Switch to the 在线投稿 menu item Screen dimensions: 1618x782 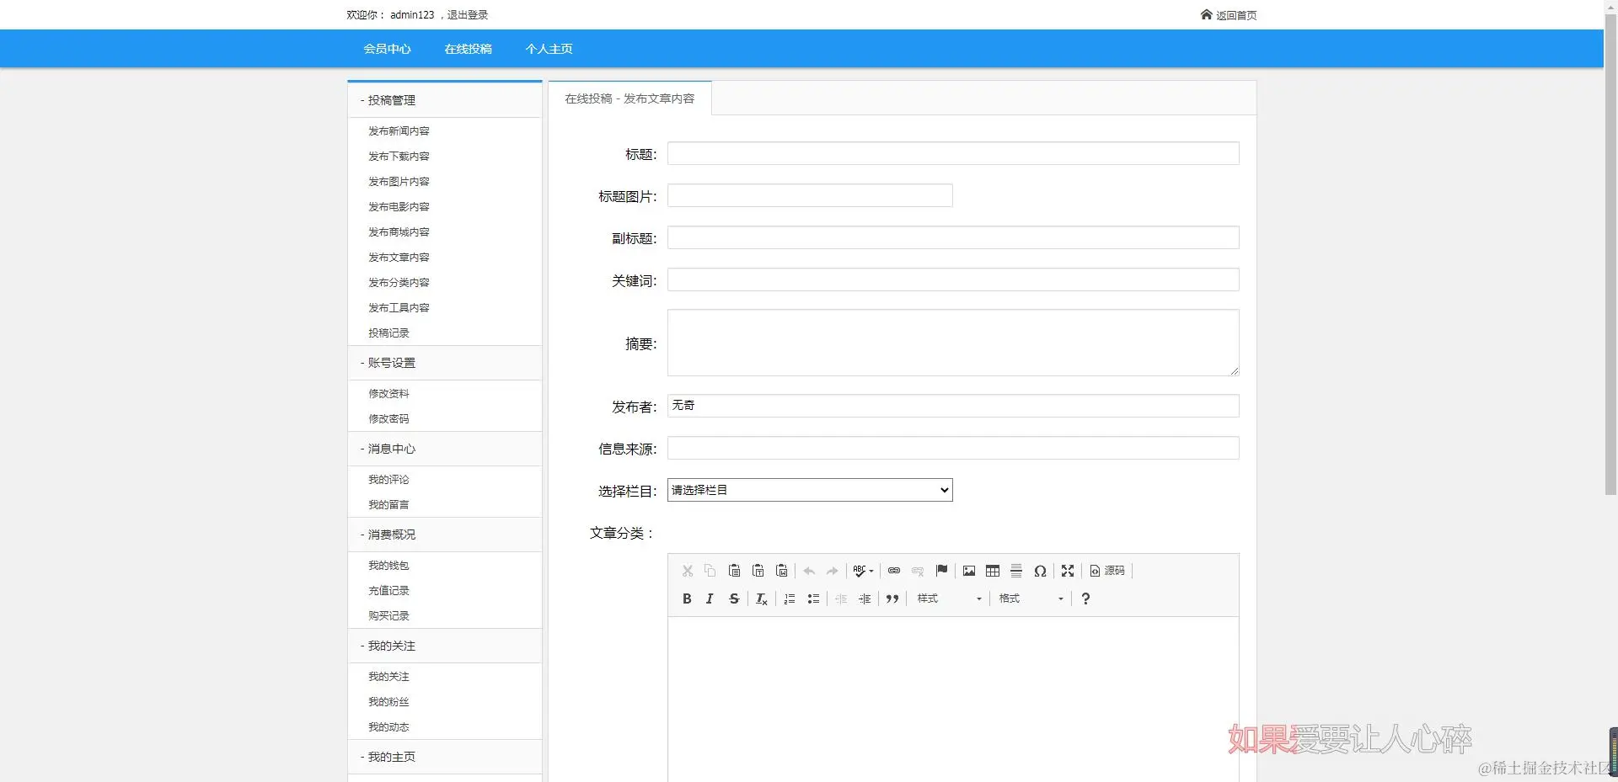467,48
